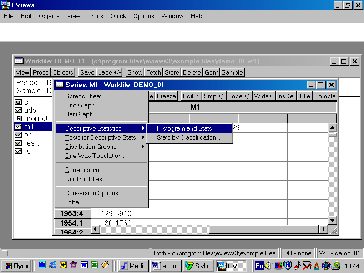Select the m1 series in workfile list

coord(33,127)
